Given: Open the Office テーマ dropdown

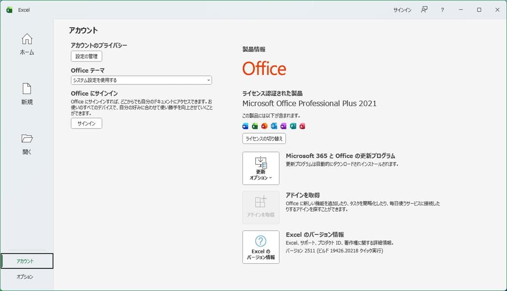Looking at the screenshot, I should point(141,80).
